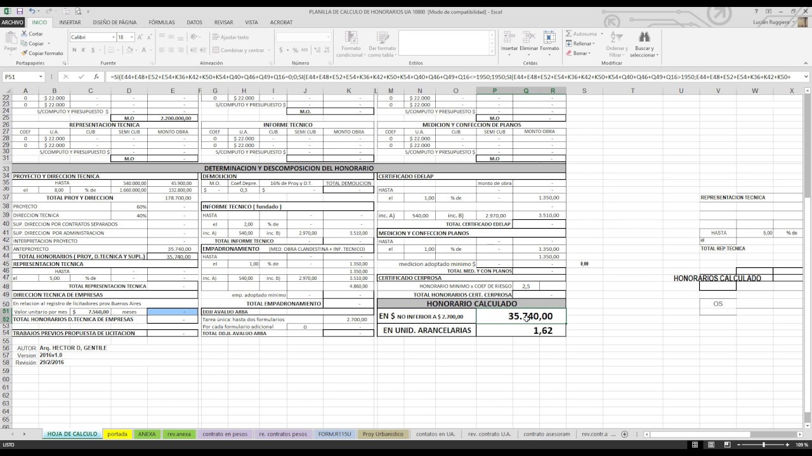Open Dar formato como tabla gallery
Image resolution: width=812 pixels, height=456 pixels.
(x=382, y=43)
